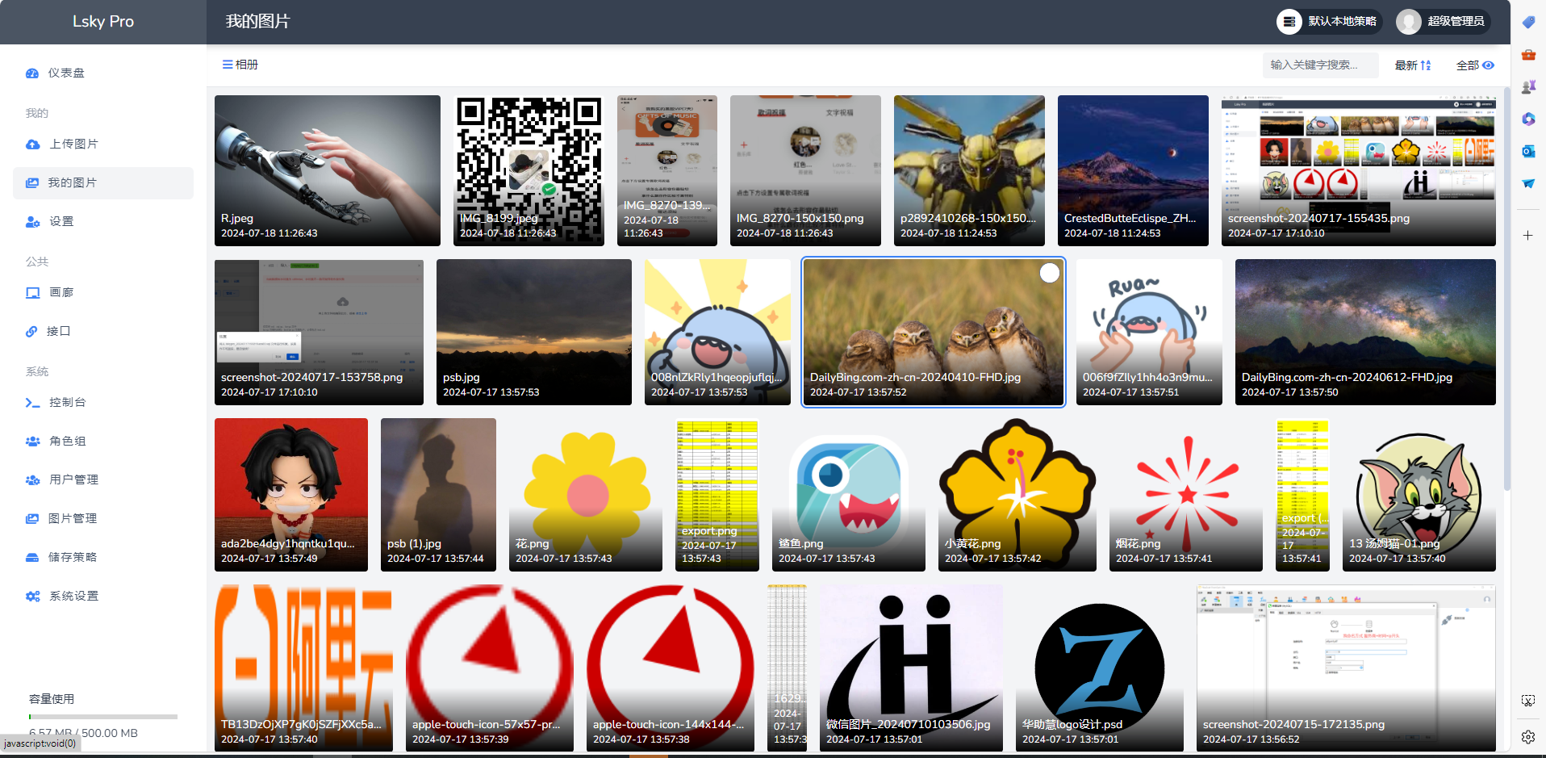
Task: Click the 储存策略 storage strategy icon
Action: pos(32,558)
